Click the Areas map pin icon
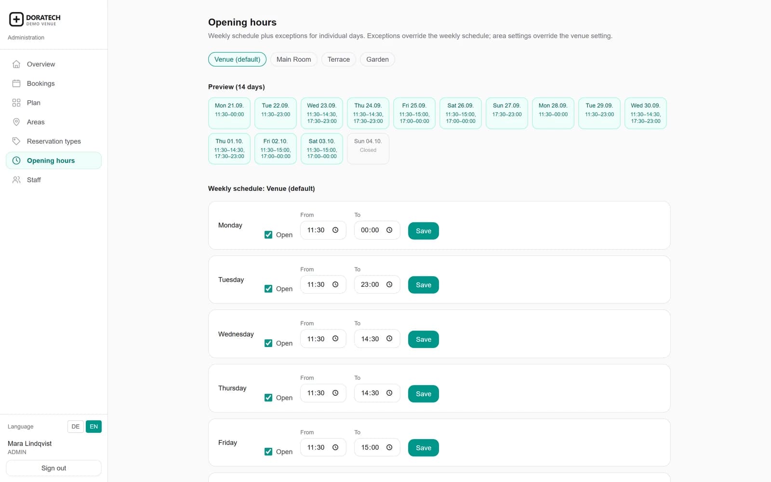Viewport: 771px width, 482px height. pyautogui.click(x=16, y=122)
